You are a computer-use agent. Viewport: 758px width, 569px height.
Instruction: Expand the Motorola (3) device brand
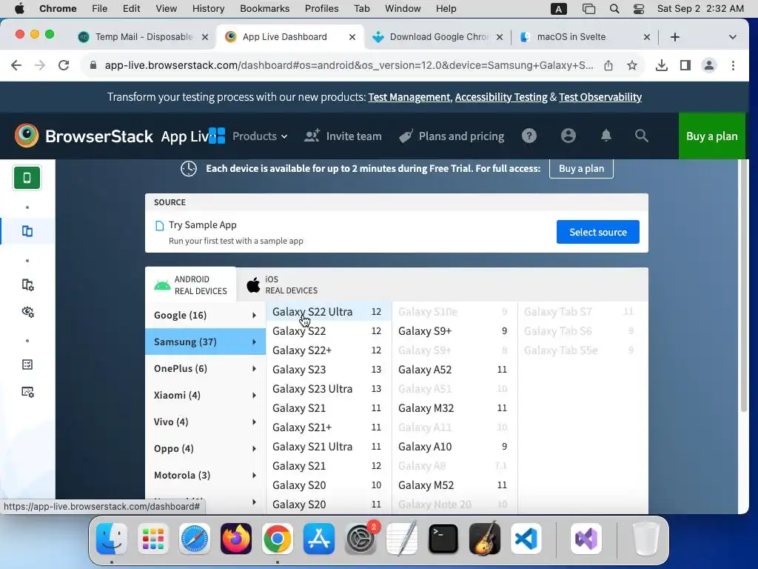pyautogui.click(x=206, y=475)
